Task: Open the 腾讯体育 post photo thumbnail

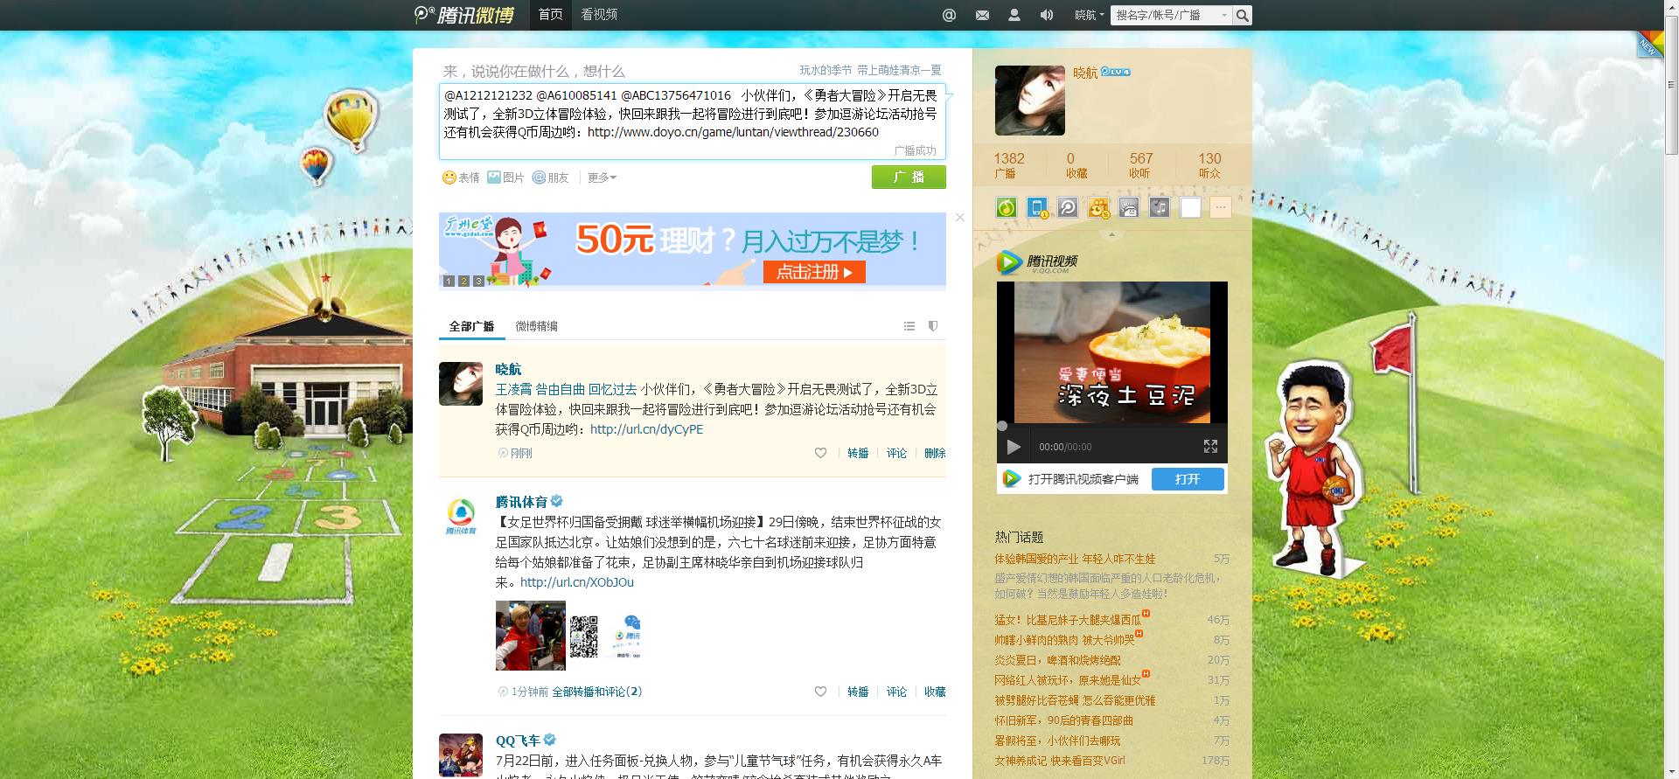Action: tap(531, 636)
